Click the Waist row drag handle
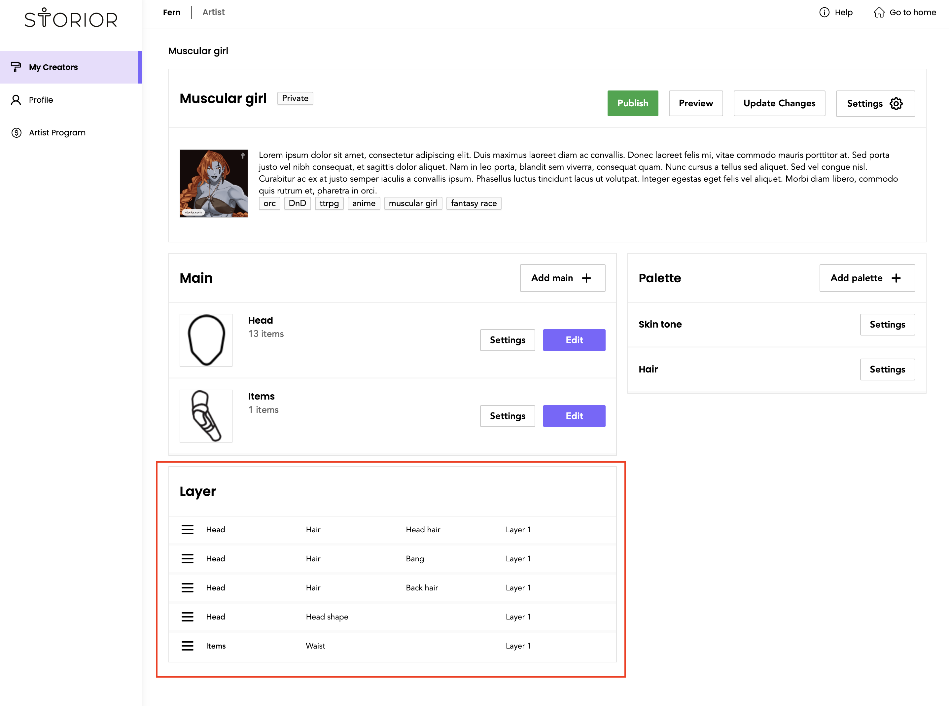The width and height of the screenshot is (949, 706). [x=187, y=646]
